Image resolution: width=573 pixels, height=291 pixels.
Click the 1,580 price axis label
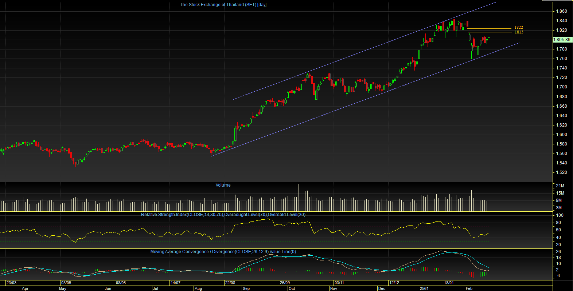click(x=561, y=144)
